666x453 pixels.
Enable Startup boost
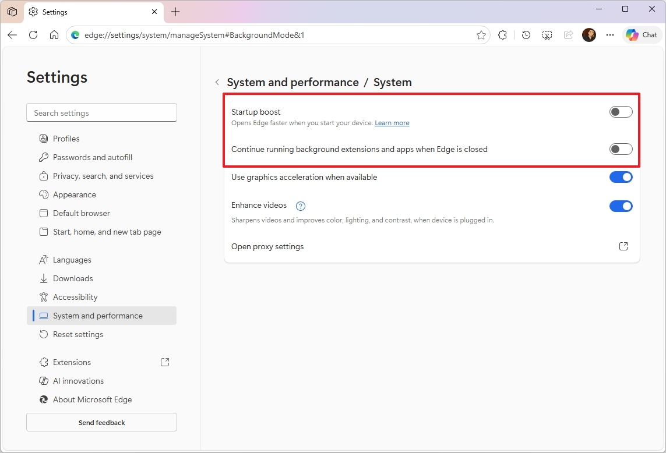[621, 111]
